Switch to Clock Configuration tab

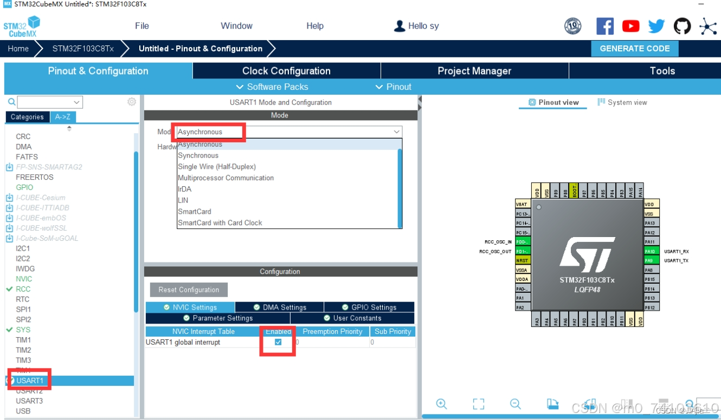[x=286, y=71]
